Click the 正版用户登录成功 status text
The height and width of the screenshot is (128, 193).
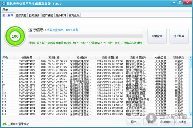(x=18, y=124)
